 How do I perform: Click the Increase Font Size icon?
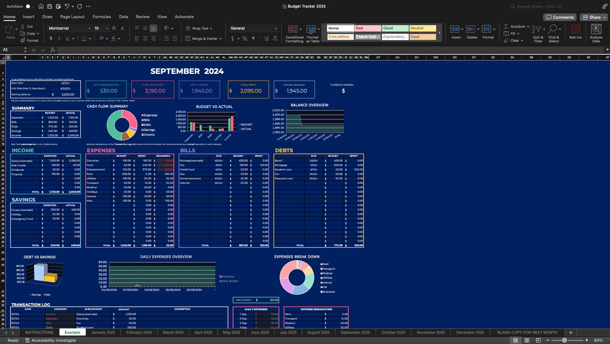115,28
